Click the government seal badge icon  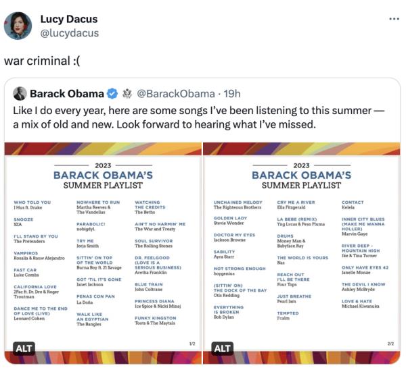pyautogui.click(x=127, y=93)
